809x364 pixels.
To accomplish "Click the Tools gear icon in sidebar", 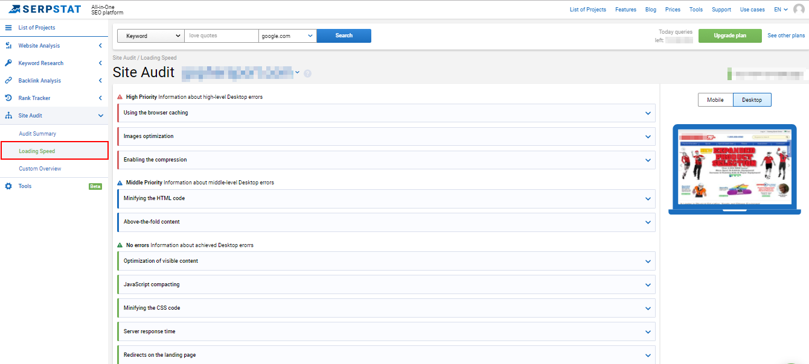I will coord(8,186).
